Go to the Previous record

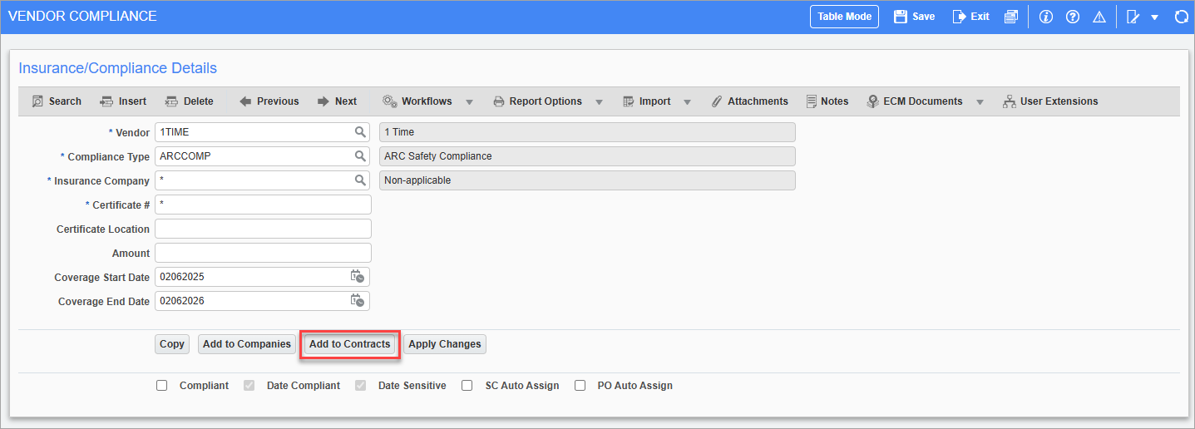[269, 101]
